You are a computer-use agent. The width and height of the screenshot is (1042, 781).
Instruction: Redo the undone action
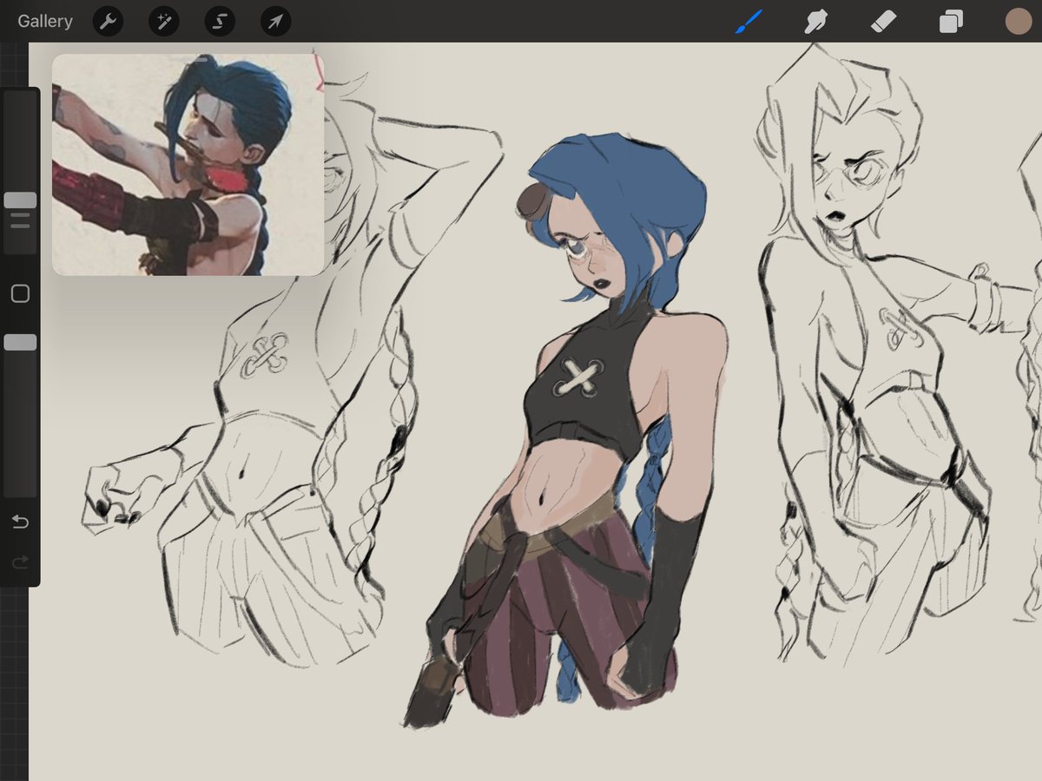(x=20, y=561)
